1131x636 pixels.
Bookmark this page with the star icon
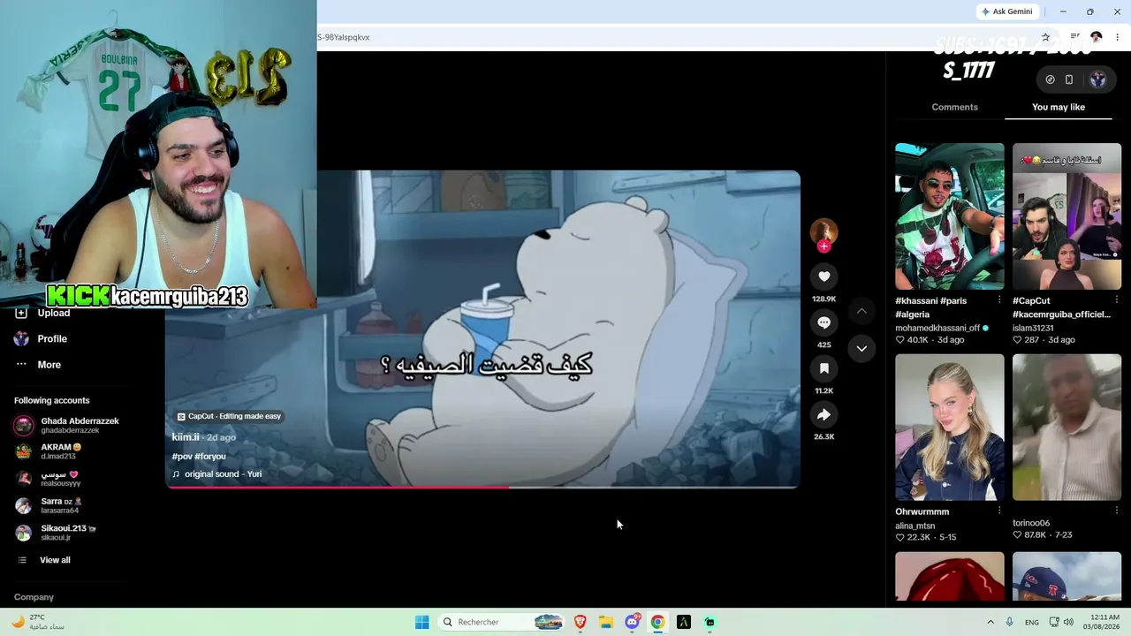pyautogui.click(x=1046, y=37)
